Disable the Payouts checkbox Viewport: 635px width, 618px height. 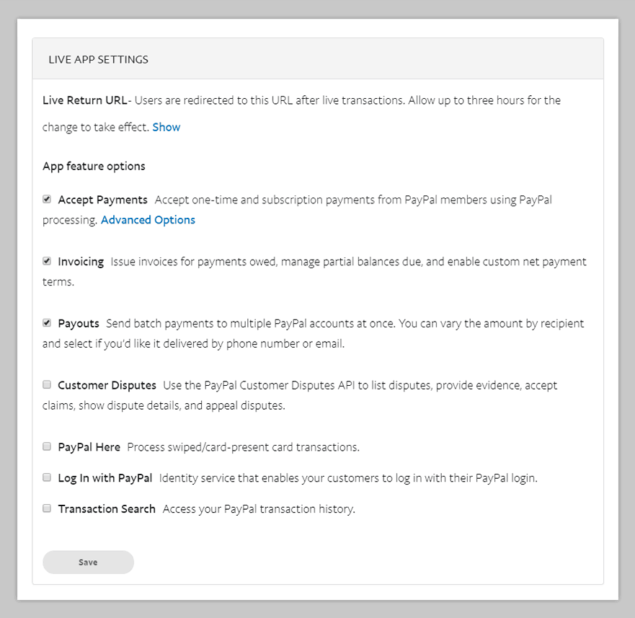[47, 323]
